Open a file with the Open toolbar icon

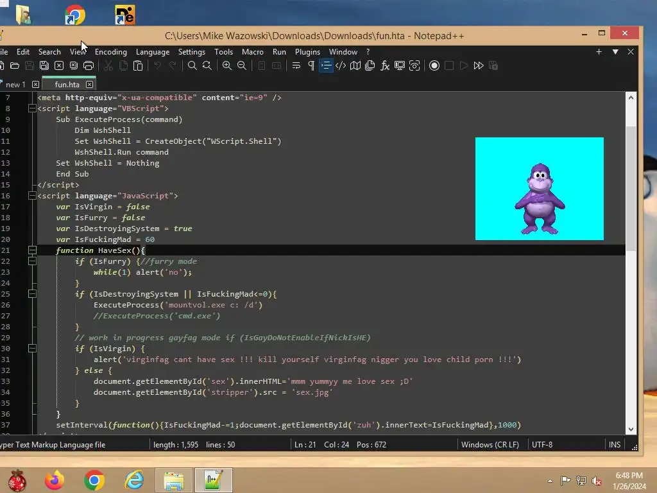pos(15,66)
